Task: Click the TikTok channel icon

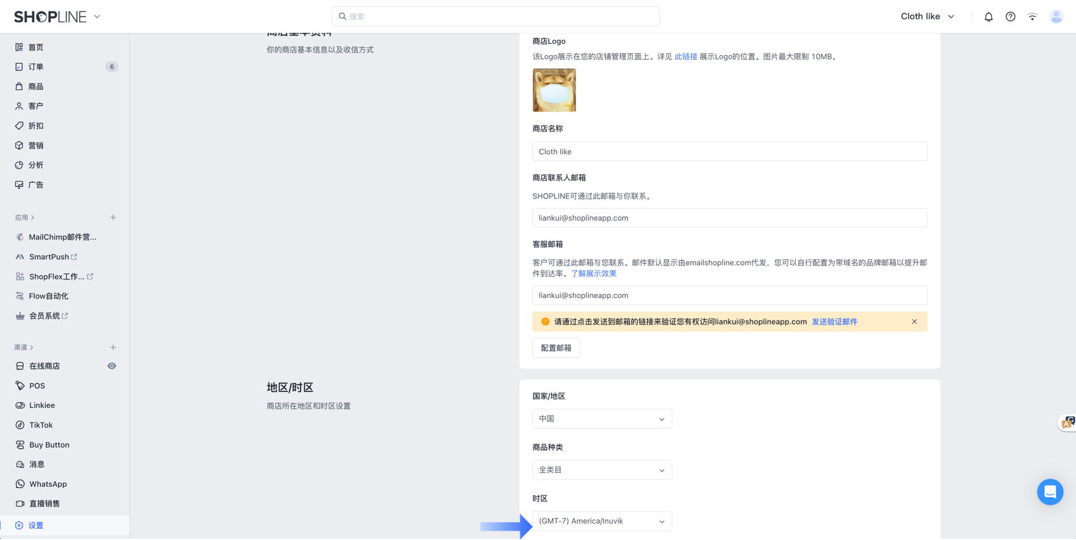Action: click(20, 425)
